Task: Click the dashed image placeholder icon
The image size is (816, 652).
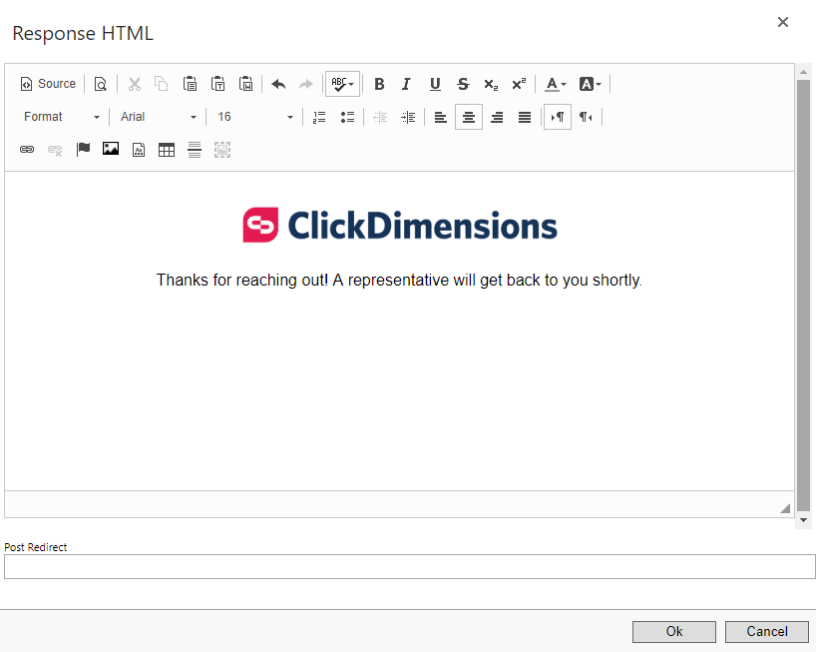Action: pos(222,150)
